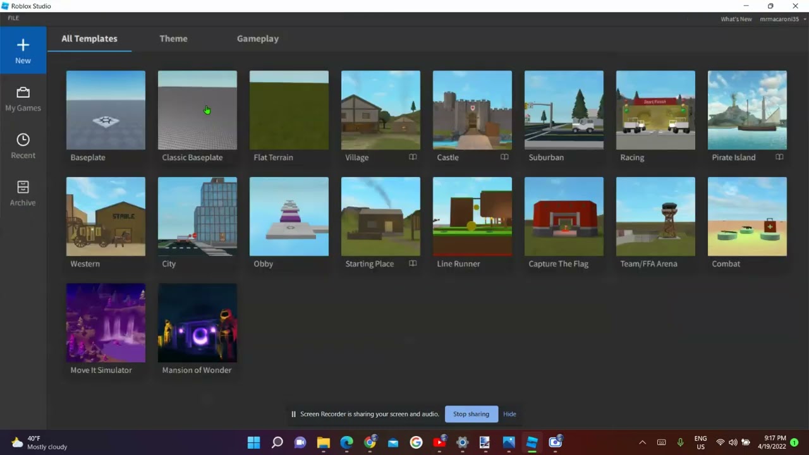Switch to the Theme tab
Viewport: 809px width, 455px height.
coord(173,39)
